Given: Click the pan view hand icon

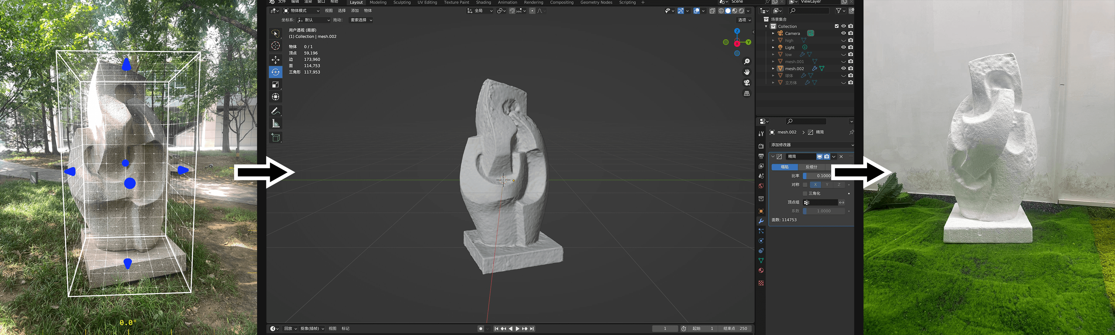Looking at the screenshot, I should (x=747, y=72).
